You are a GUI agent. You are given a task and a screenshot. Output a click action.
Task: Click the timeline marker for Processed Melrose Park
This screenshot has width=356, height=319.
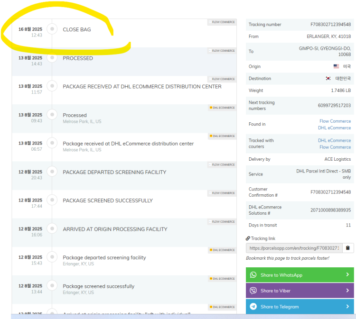click(52, 115)
